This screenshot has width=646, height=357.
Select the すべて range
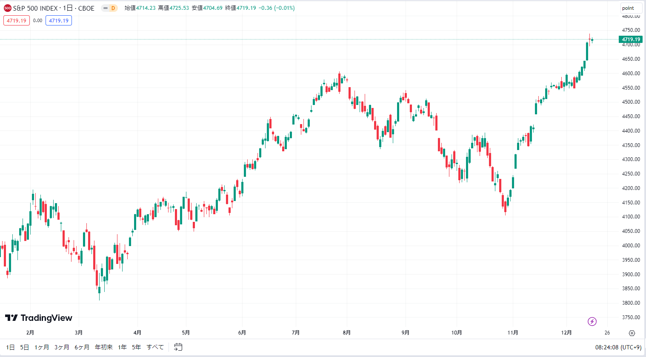tap(155, 347)
